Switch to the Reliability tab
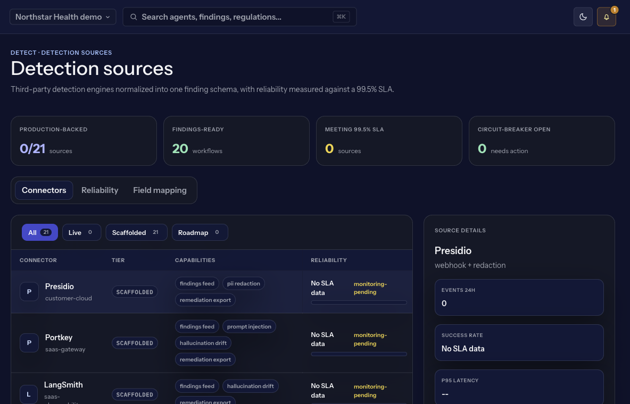Image resolution: width=630 pixels, height=404 pixels. click(x=100, y=190)
